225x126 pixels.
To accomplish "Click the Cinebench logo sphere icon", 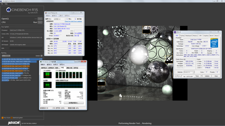I will (x=9, y=10).
